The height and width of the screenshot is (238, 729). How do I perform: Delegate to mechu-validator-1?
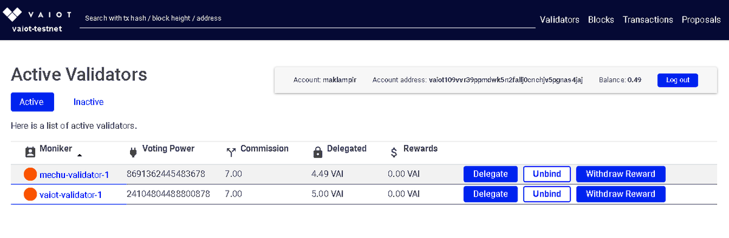click(x=490, y=174)
